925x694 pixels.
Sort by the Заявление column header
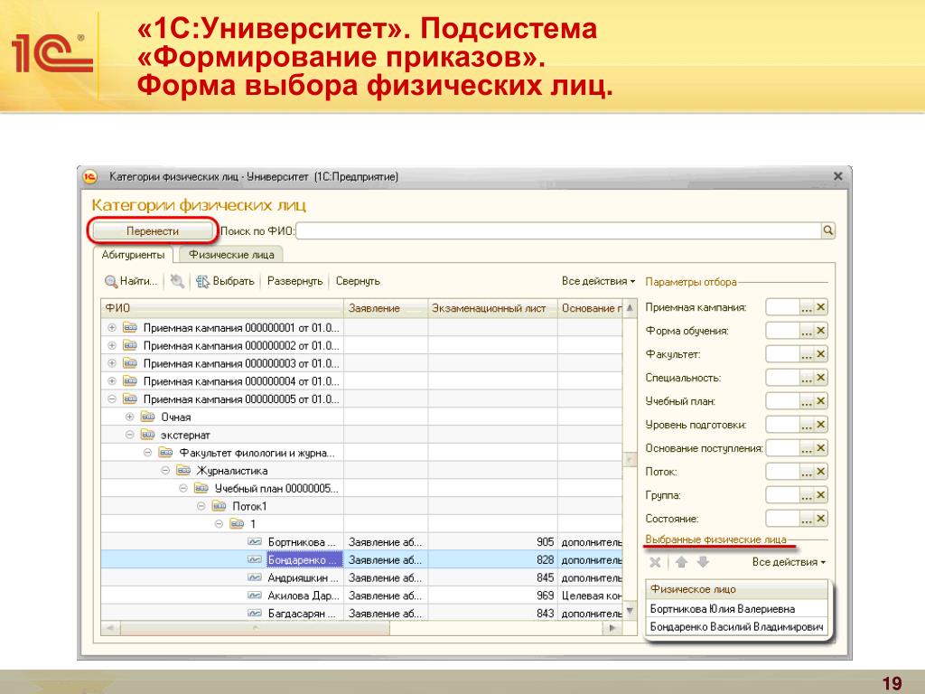(x=386, y=308)
